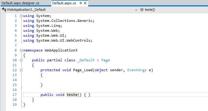This screenshot has width=208, height=111.
Task: Click the 'Page_Load' method name
Action: click(x=83, y=70)
